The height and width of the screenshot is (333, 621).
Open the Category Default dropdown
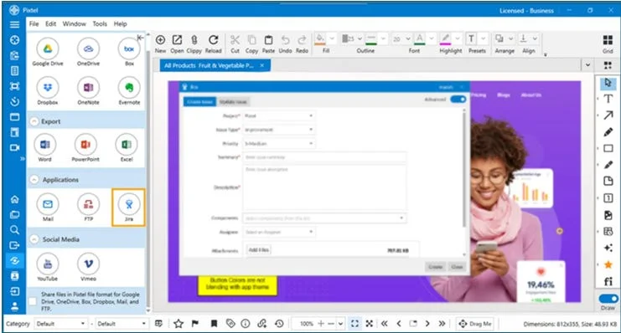click(x=60, y=324)
